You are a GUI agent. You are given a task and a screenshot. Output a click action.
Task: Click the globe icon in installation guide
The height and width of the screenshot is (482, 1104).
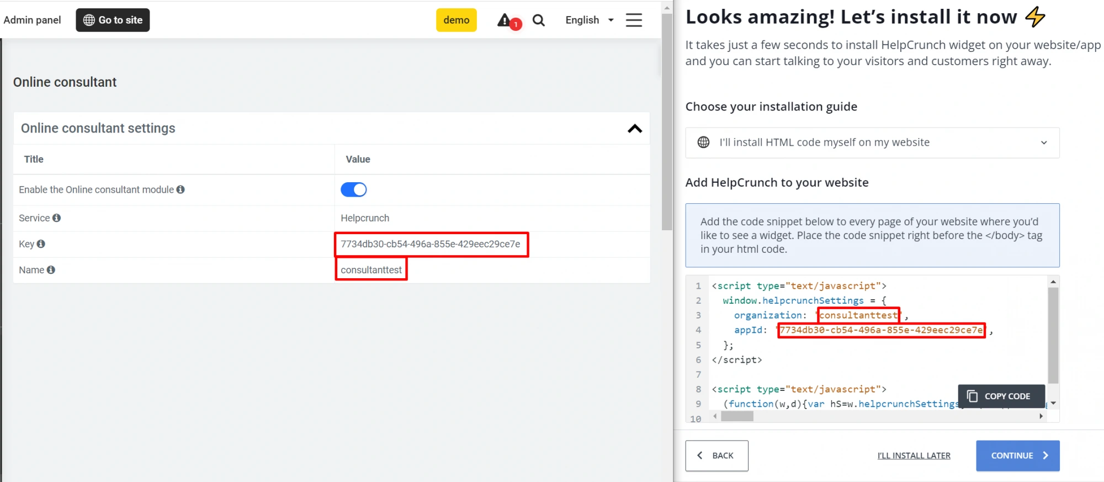pos(703,142)
